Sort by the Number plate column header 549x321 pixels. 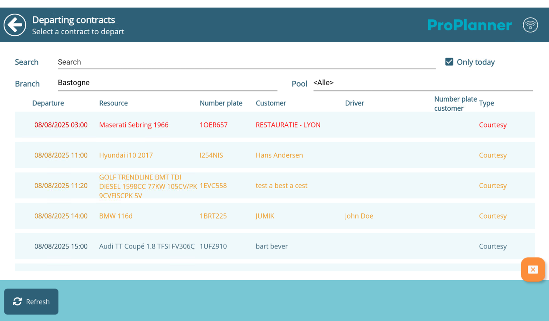[221, 103]
